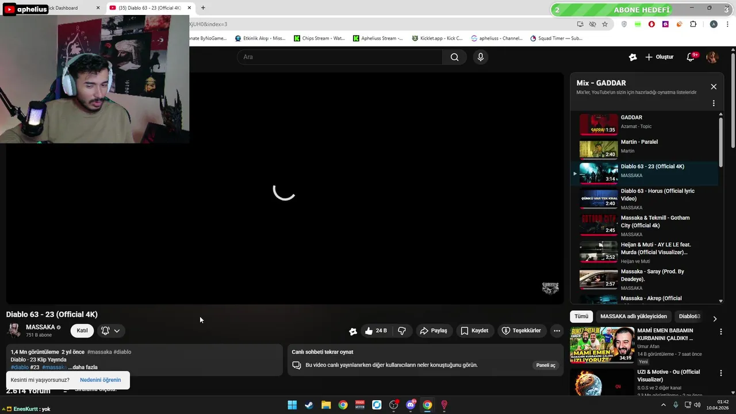Screen dimensions: 736x414
Task: Click the YouTube search magnifier button
Action: (x=454, y=57)
